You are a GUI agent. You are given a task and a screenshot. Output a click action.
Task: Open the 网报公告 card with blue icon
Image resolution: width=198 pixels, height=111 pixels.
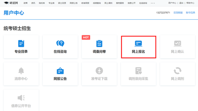(60, 74)
